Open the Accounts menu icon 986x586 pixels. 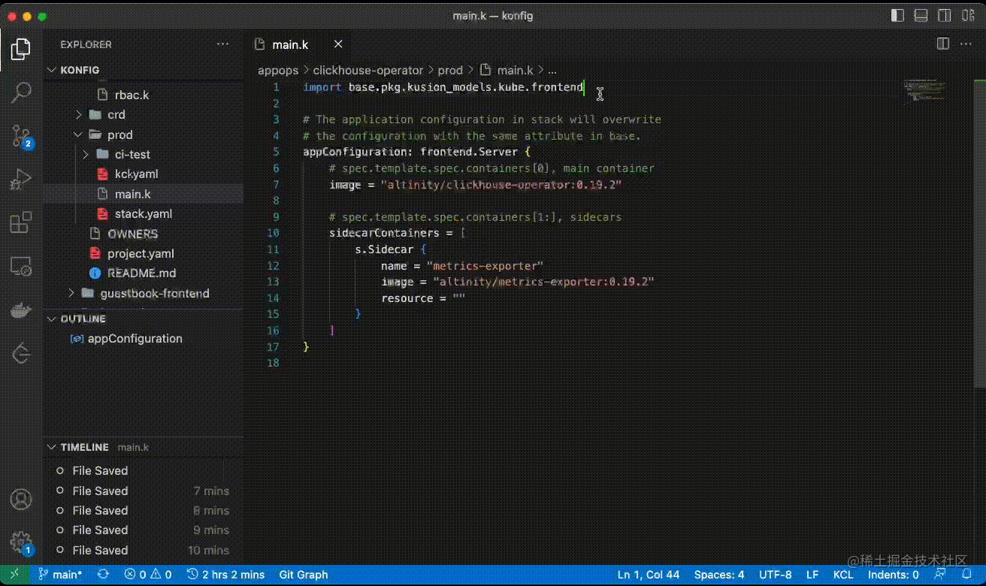click(x=21, y=499)
